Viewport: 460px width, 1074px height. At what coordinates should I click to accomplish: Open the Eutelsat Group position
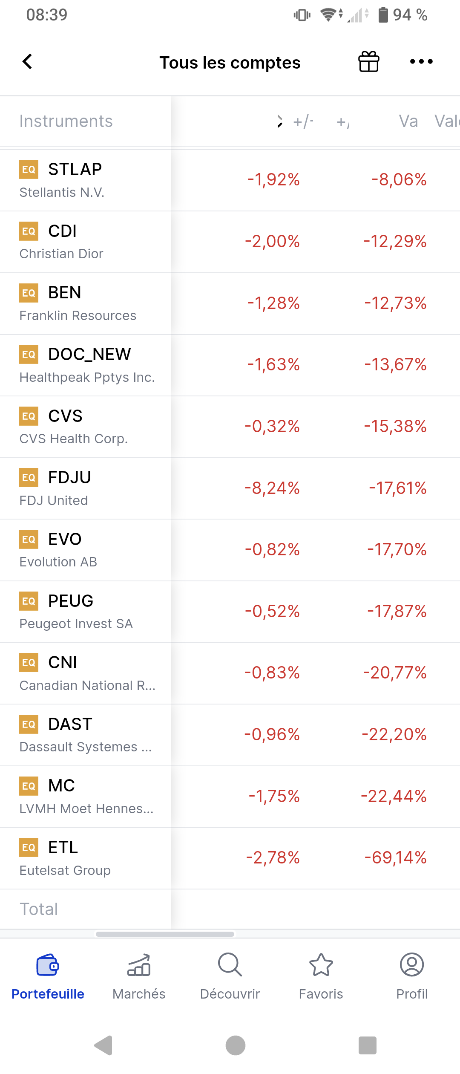(85, 858)
